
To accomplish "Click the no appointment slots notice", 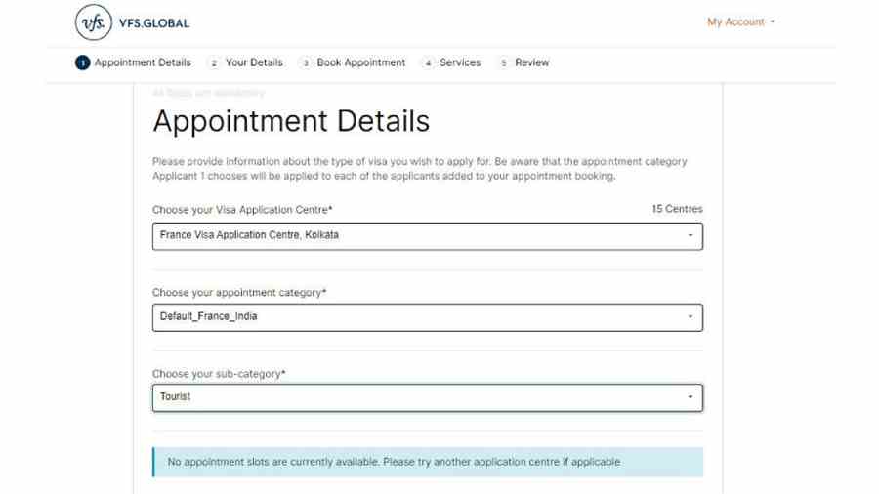I will tap(428, 462).
